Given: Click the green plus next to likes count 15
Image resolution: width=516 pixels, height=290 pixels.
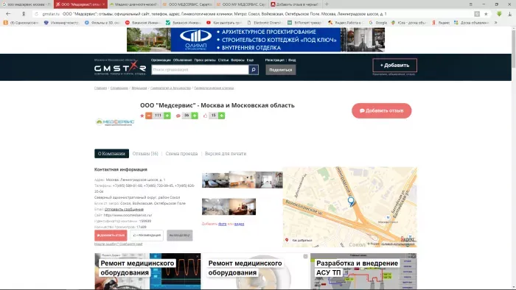Looking at the screenshot, I should coord(221,116).
